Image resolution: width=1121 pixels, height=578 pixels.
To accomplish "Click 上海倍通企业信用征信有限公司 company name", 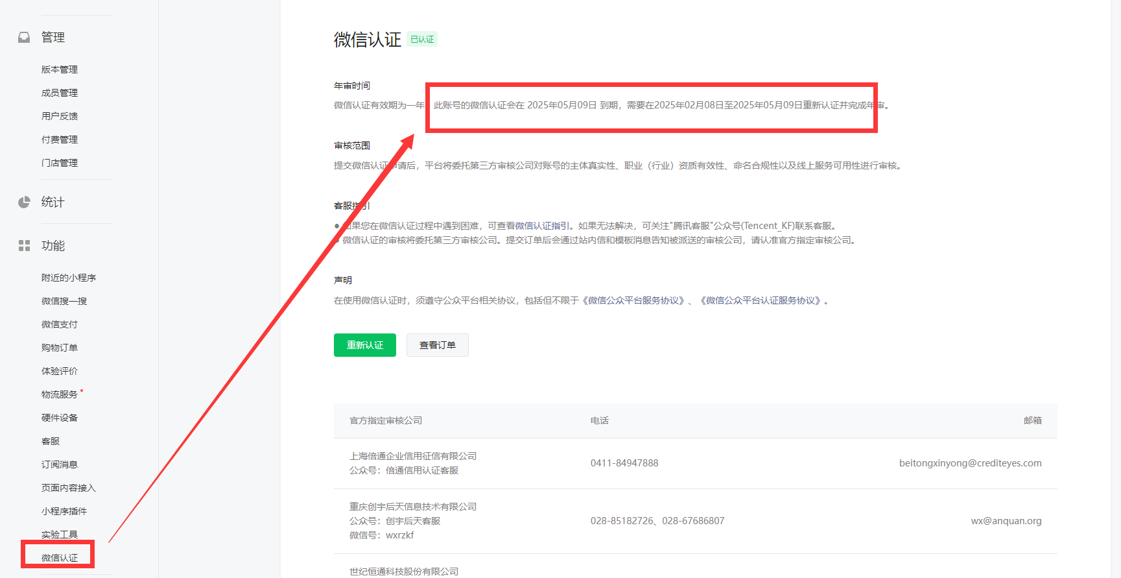I will click(x=413, y=456).
